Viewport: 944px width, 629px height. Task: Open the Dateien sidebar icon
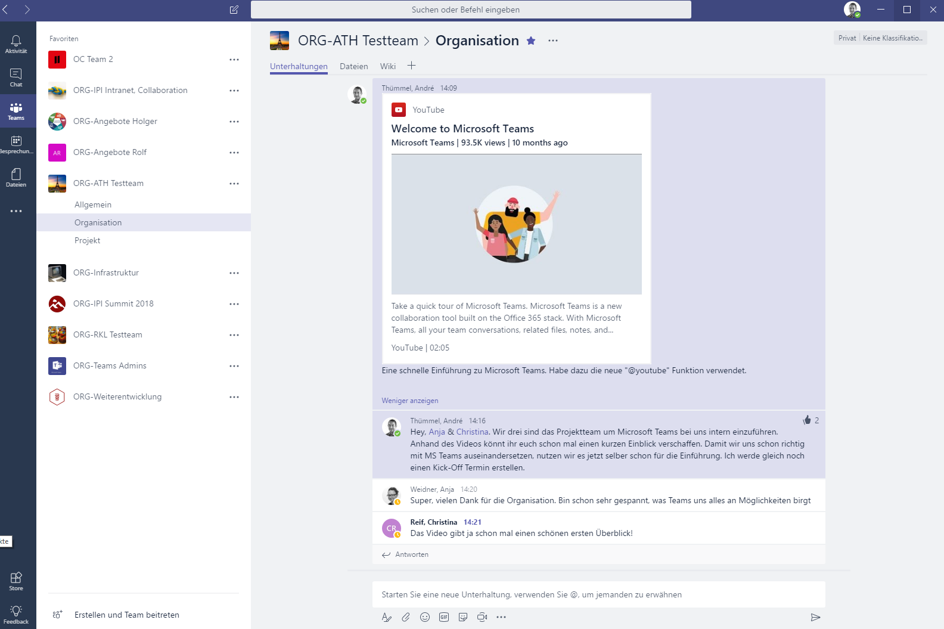pos(16,178)
